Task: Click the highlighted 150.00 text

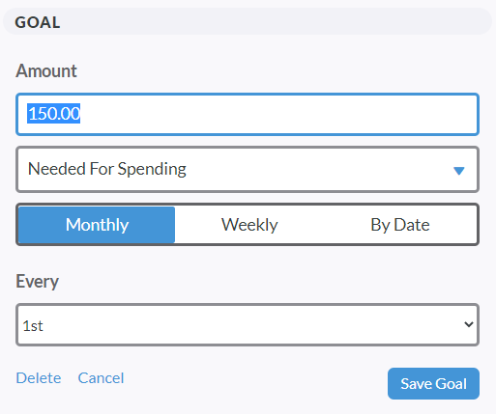Action: (x=54, y=114)
